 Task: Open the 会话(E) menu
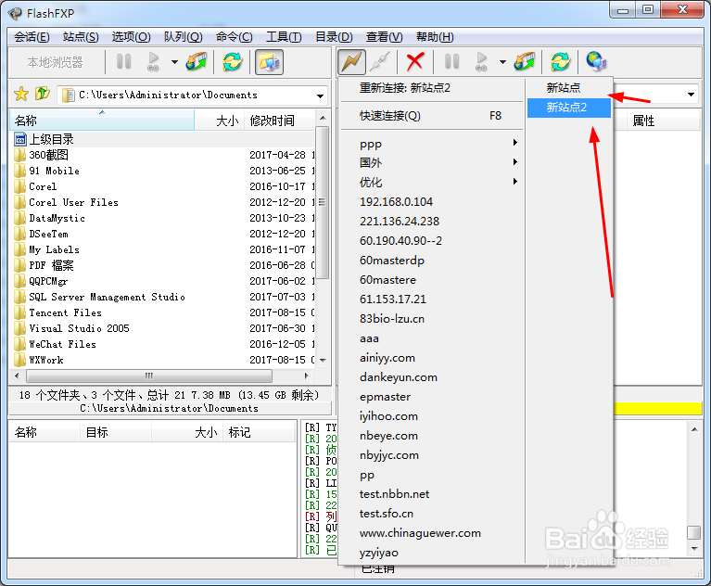(x=32, y=37)
